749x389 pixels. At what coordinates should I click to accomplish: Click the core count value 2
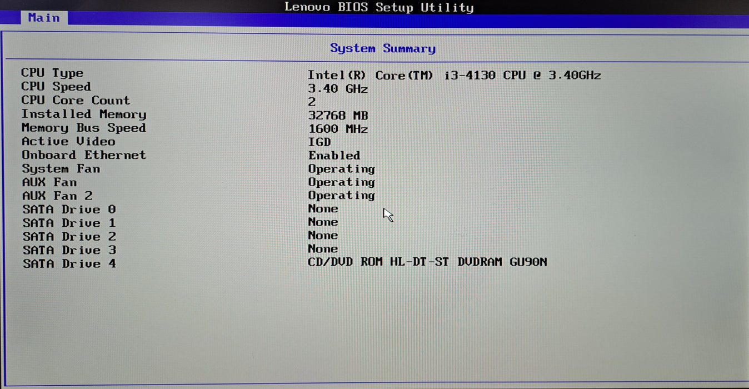[x=312, y=102]
